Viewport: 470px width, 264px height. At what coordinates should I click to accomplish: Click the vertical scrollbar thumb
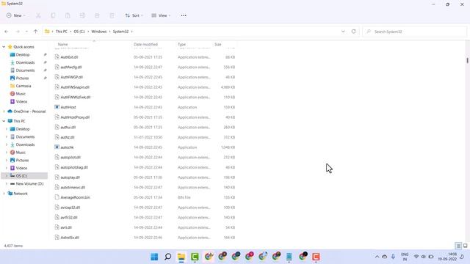point(467,60)
